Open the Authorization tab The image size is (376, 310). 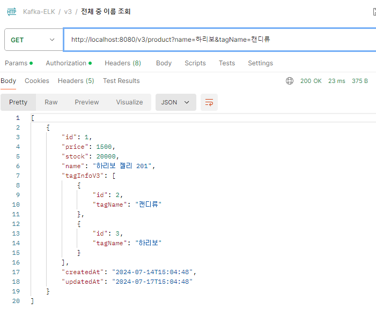click(69, 63)
